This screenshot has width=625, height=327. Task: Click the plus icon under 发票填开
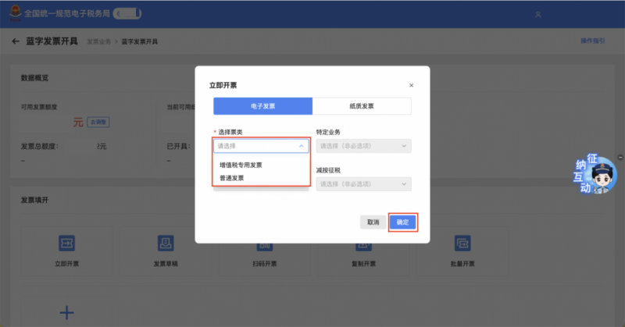point(66,313)
